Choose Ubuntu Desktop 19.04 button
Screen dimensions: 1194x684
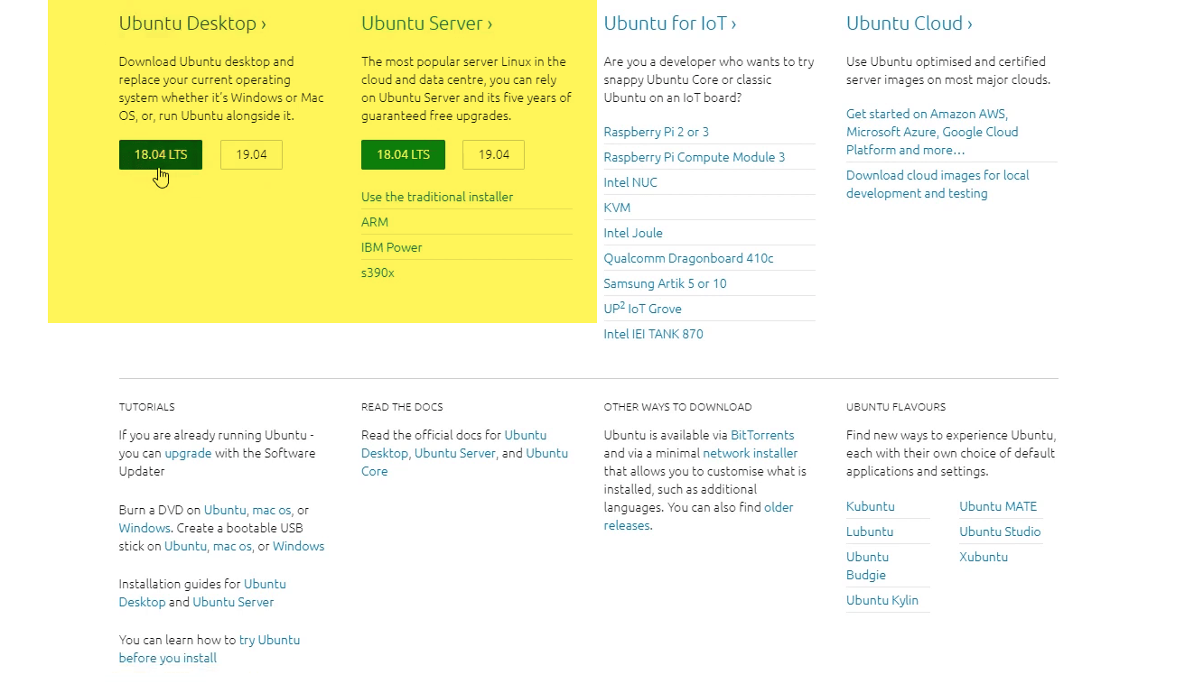(x=251, y=154)
